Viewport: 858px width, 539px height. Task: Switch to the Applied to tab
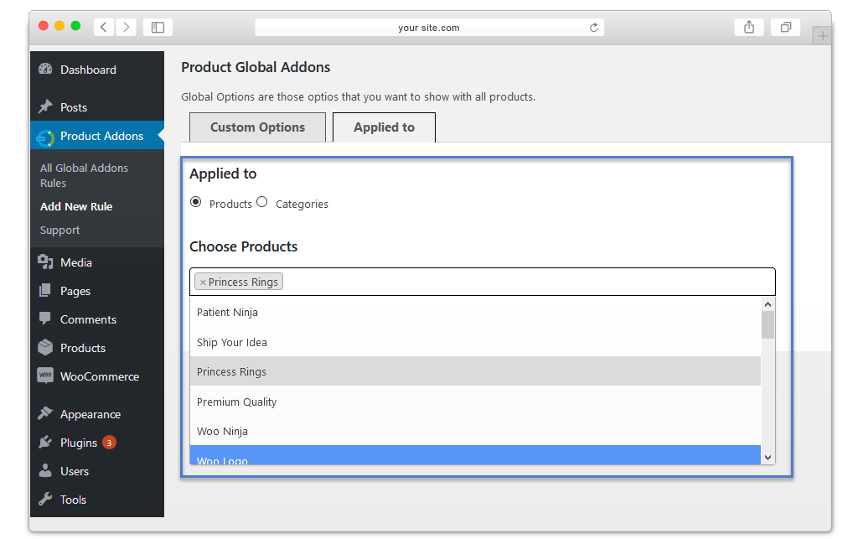click(384, 127)
